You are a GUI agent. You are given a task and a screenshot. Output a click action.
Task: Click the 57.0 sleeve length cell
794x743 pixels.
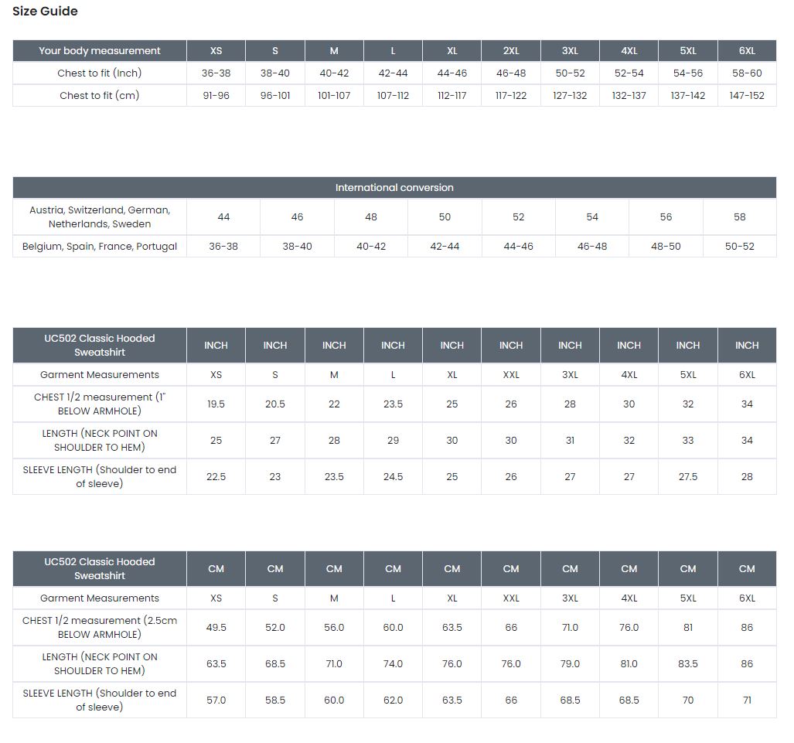(x=216, y=700)
